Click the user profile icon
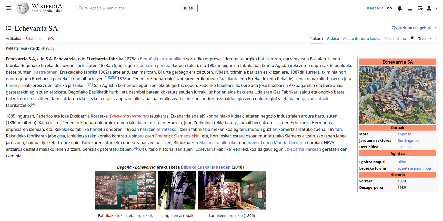Image resolution: width=443 pixels, height=221 pixels. tap(429, 8)
